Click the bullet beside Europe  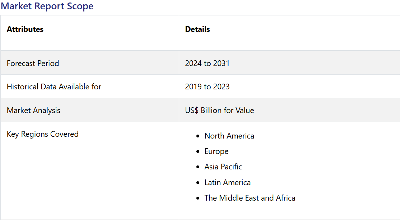[198, 152]
